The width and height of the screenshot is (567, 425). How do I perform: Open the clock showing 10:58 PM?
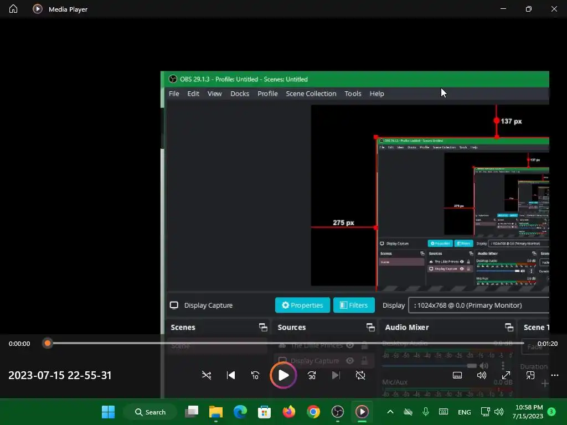(528, 412)
